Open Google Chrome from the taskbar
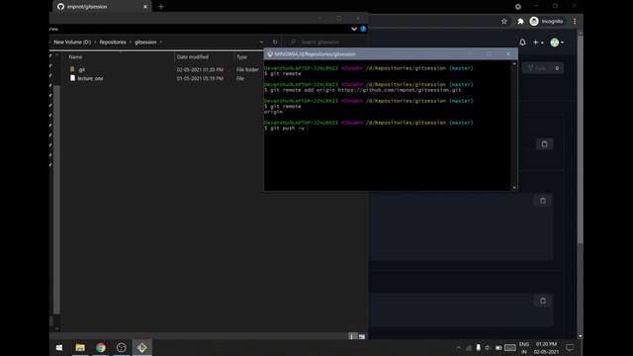This screenshot has height=356, width=633. coord(101,347)
